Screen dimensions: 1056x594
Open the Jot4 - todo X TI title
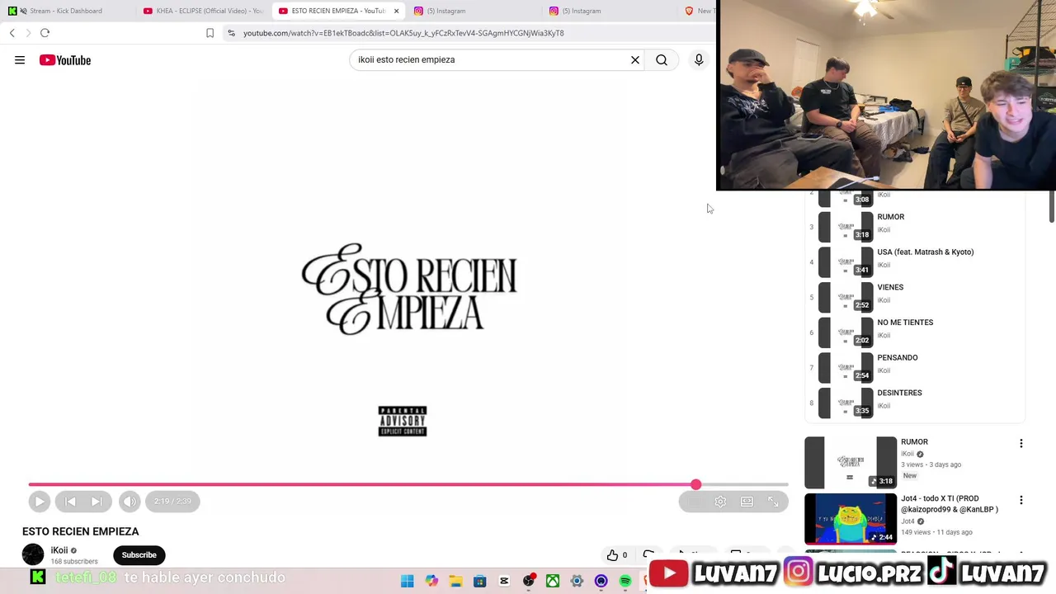pos(950,504)
